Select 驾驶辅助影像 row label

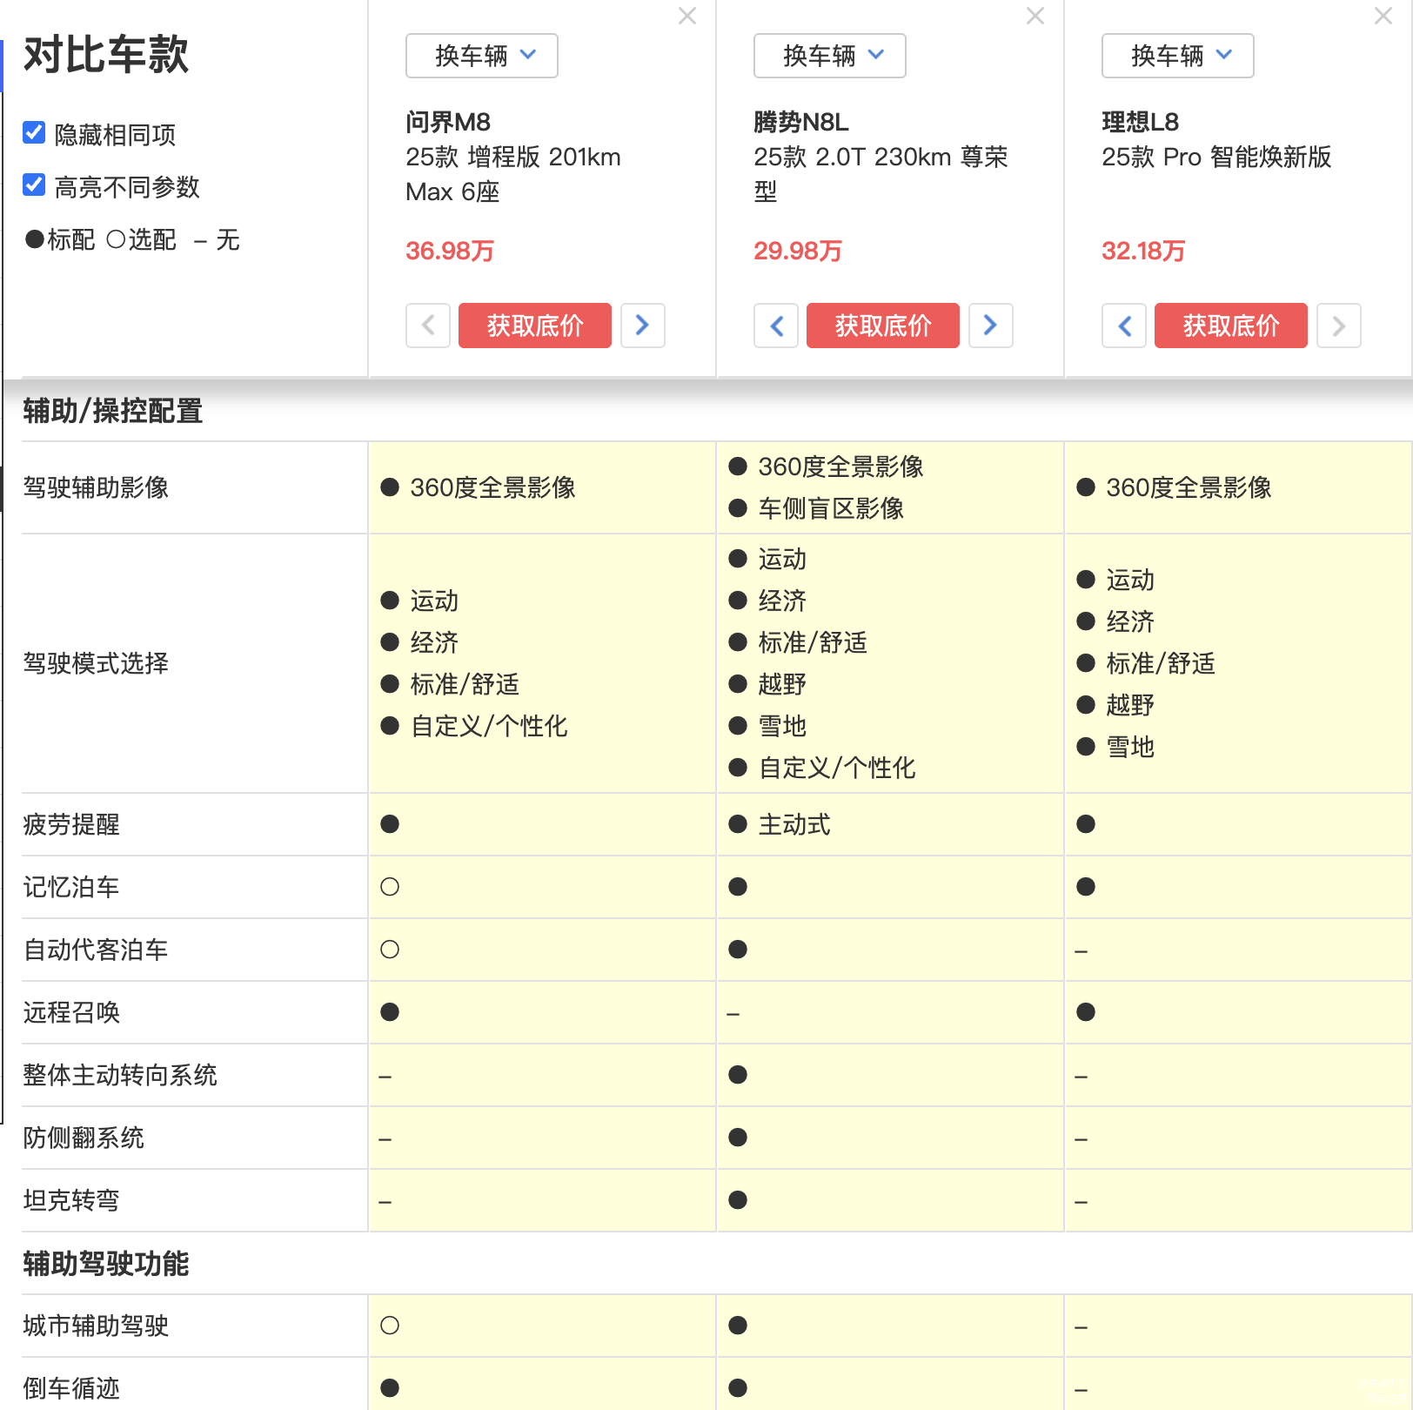click(96, 487)
